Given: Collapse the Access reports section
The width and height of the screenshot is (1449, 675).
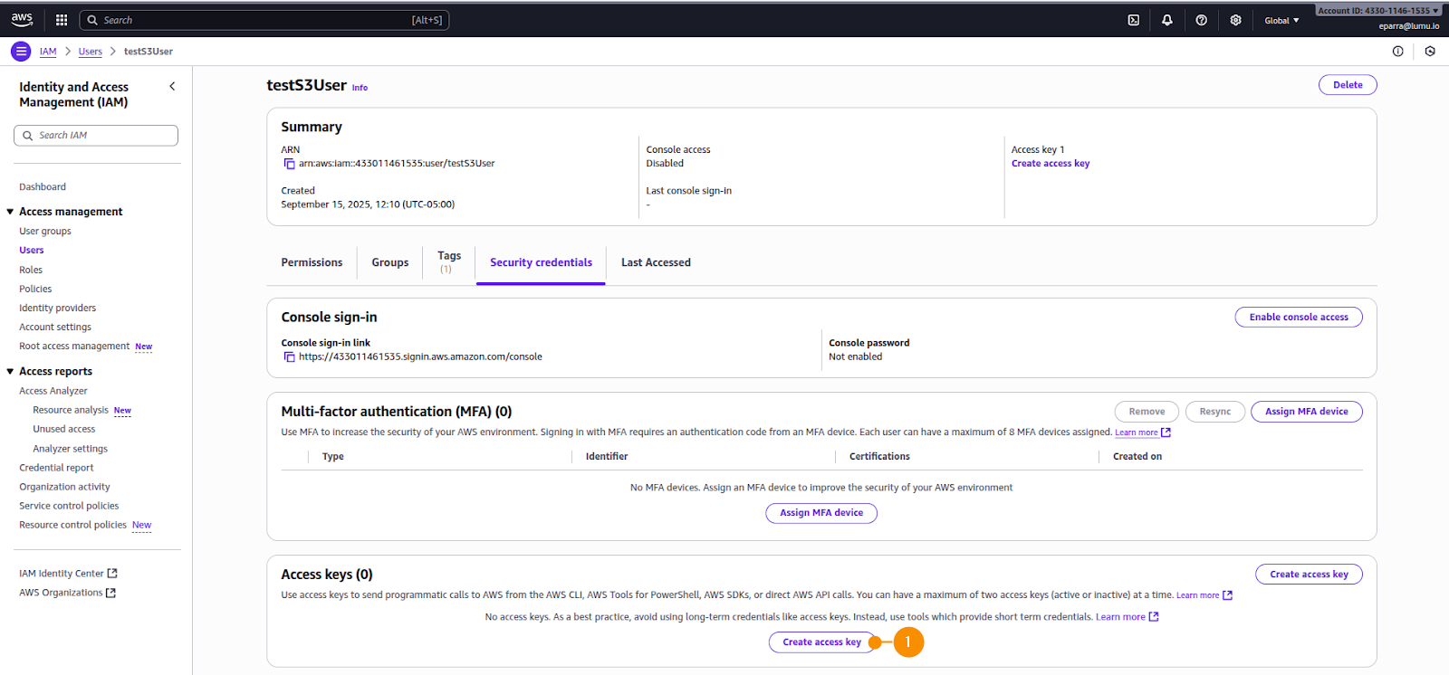Looking at the screenshot, I should (x=10, y=372).
